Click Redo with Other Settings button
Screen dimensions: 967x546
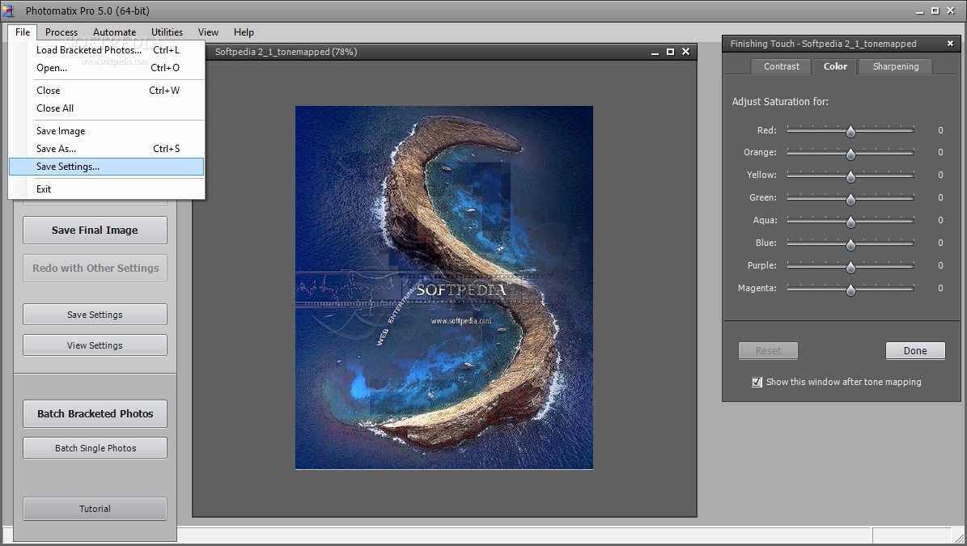[95, 268]
